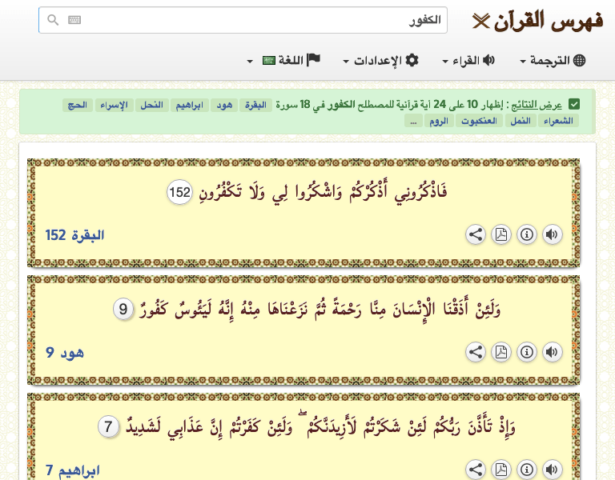
Task: Share the Hud 9 verse
Action: point(475,352)
